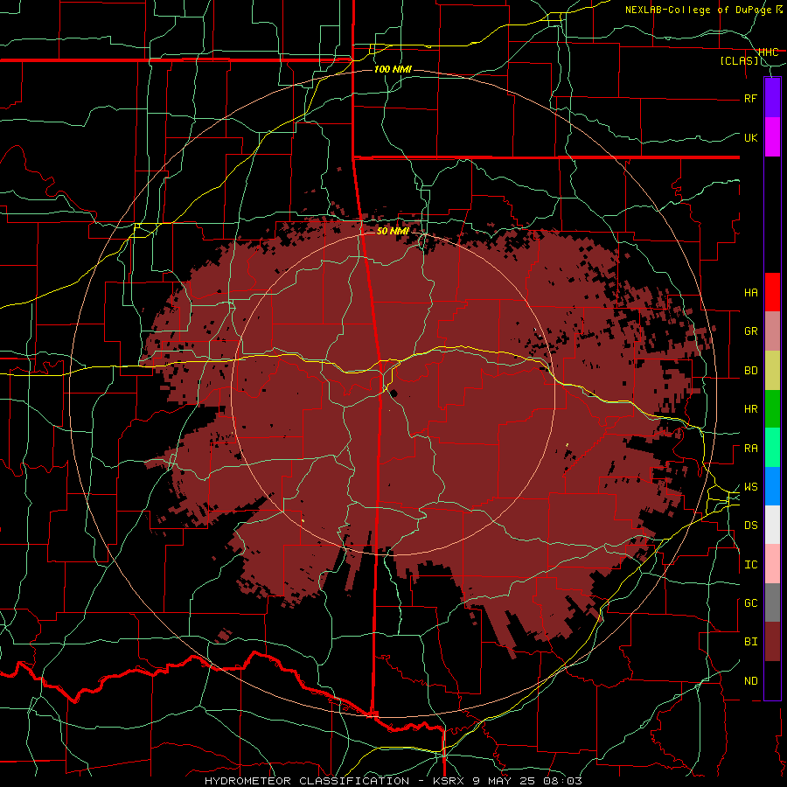Viewport: 787px width, 787px height.
Task: Click the BI dark red legend swatch
Action: [x=772, y=642]
